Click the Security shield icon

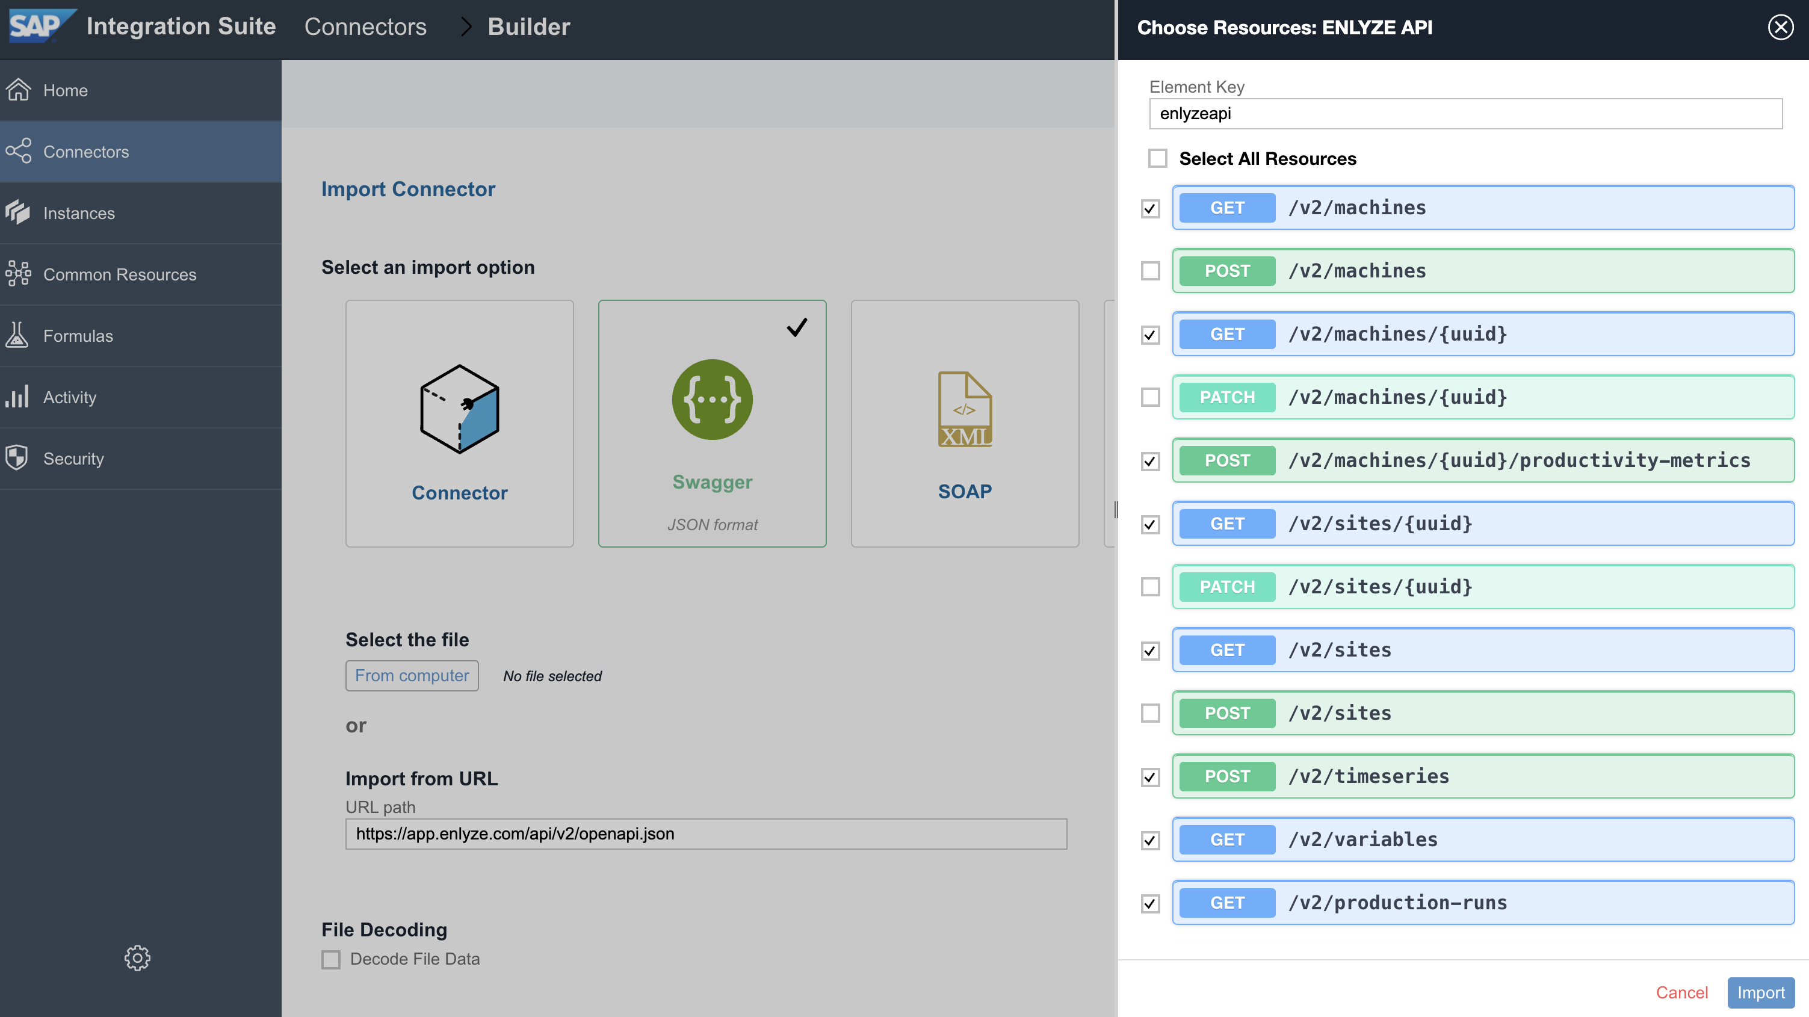tap(17, 458)
